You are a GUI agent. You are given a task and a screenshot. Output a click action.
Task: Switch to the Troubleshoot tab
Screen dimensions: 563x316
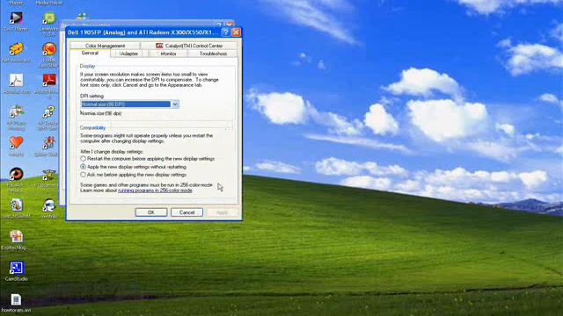tap(213, 54)
